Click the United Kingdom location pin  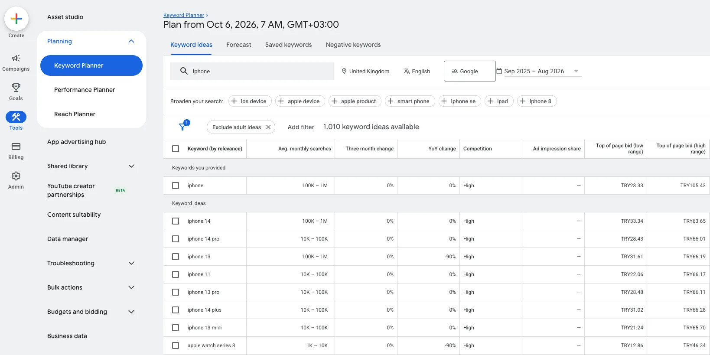pos(344,71)
